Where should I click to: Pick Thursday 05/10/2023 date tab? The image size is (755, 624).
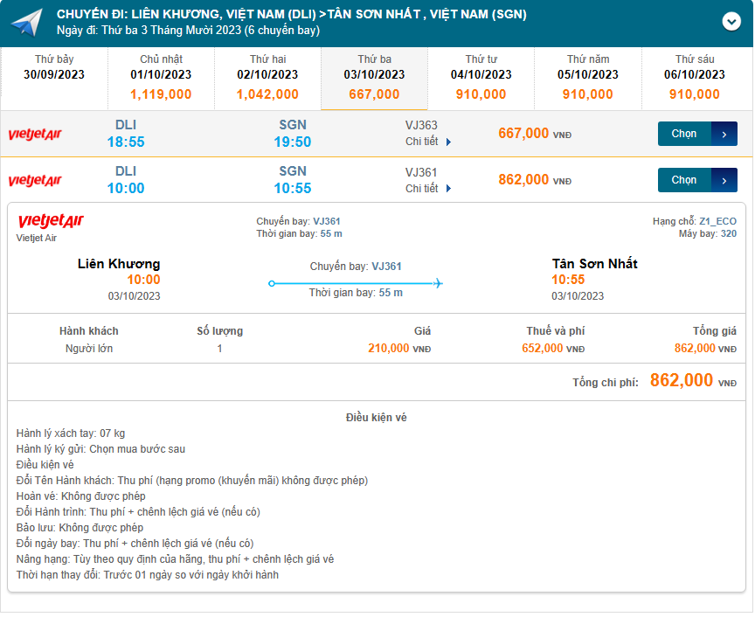[587, 77]
